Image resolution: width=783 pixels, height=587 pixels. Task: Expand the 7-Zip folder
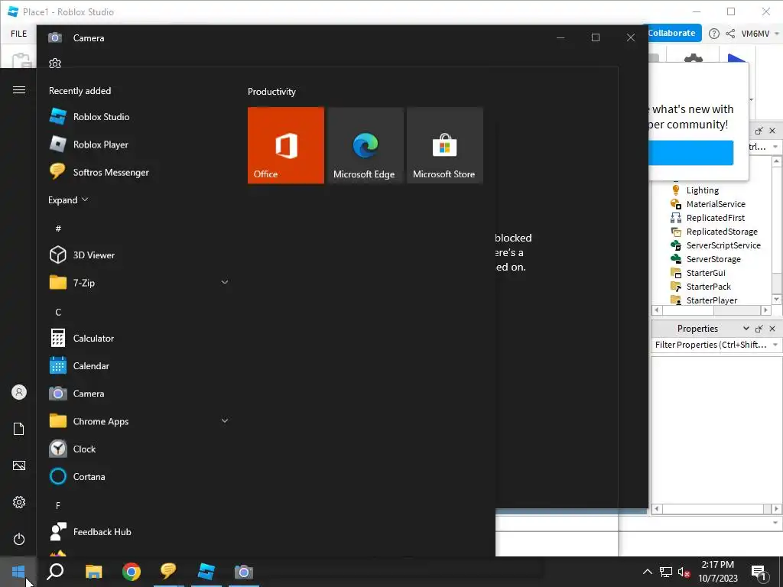click(x=225, y=283)
